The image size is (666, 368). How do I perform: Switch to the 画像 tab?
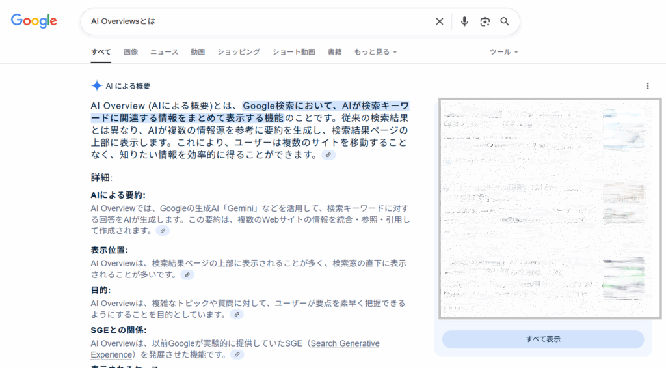coord(131,52)
